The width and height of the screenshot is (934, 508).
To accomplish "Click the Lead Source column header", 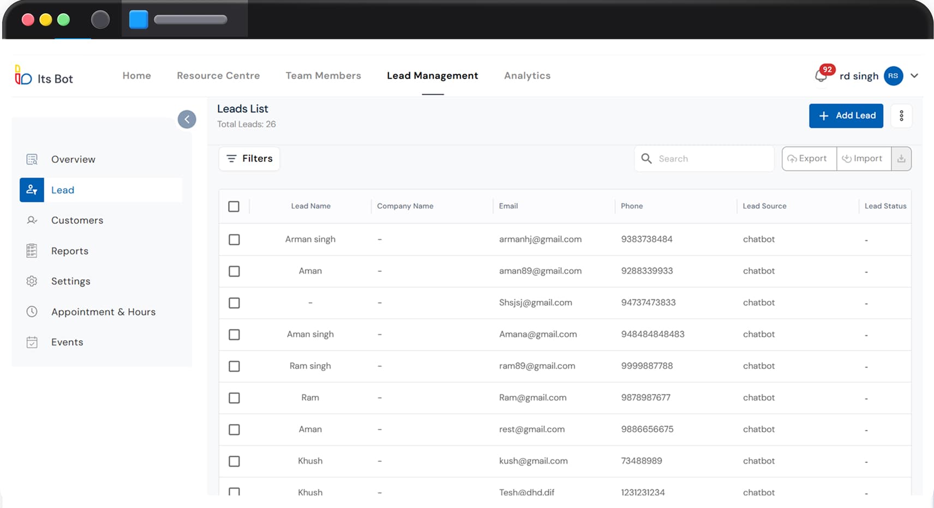I will [764, 206].
